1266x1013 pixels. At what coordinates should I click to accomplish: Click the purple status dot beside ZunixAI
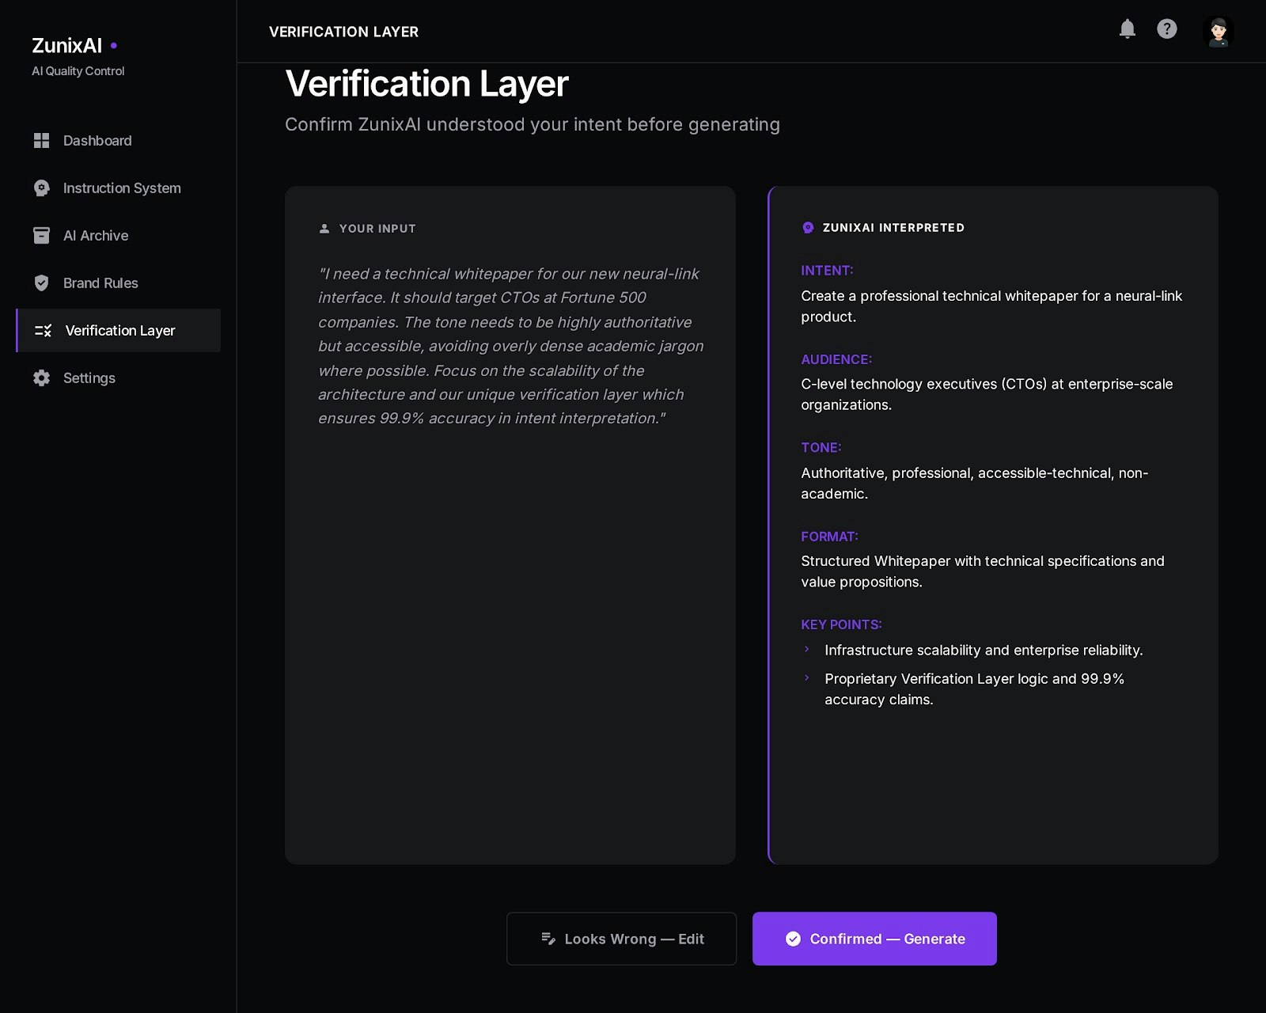pos(113,46)
